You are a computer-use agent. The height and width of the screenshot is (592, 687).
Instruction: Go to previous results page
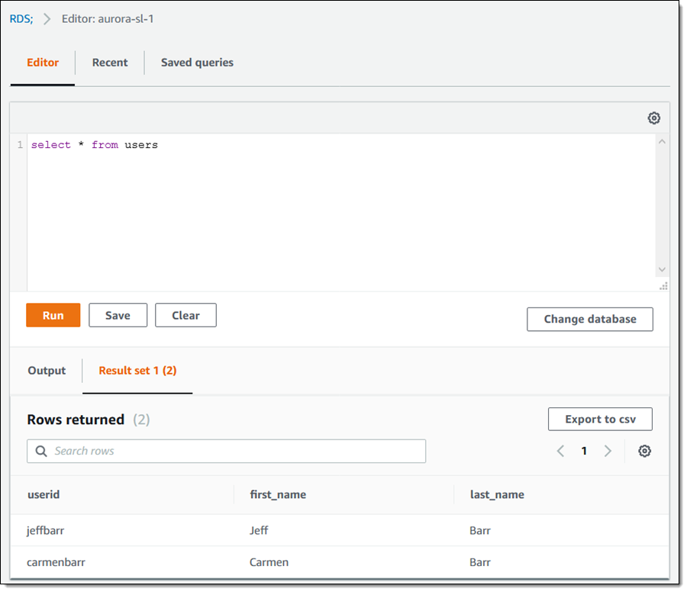(560, 451)
